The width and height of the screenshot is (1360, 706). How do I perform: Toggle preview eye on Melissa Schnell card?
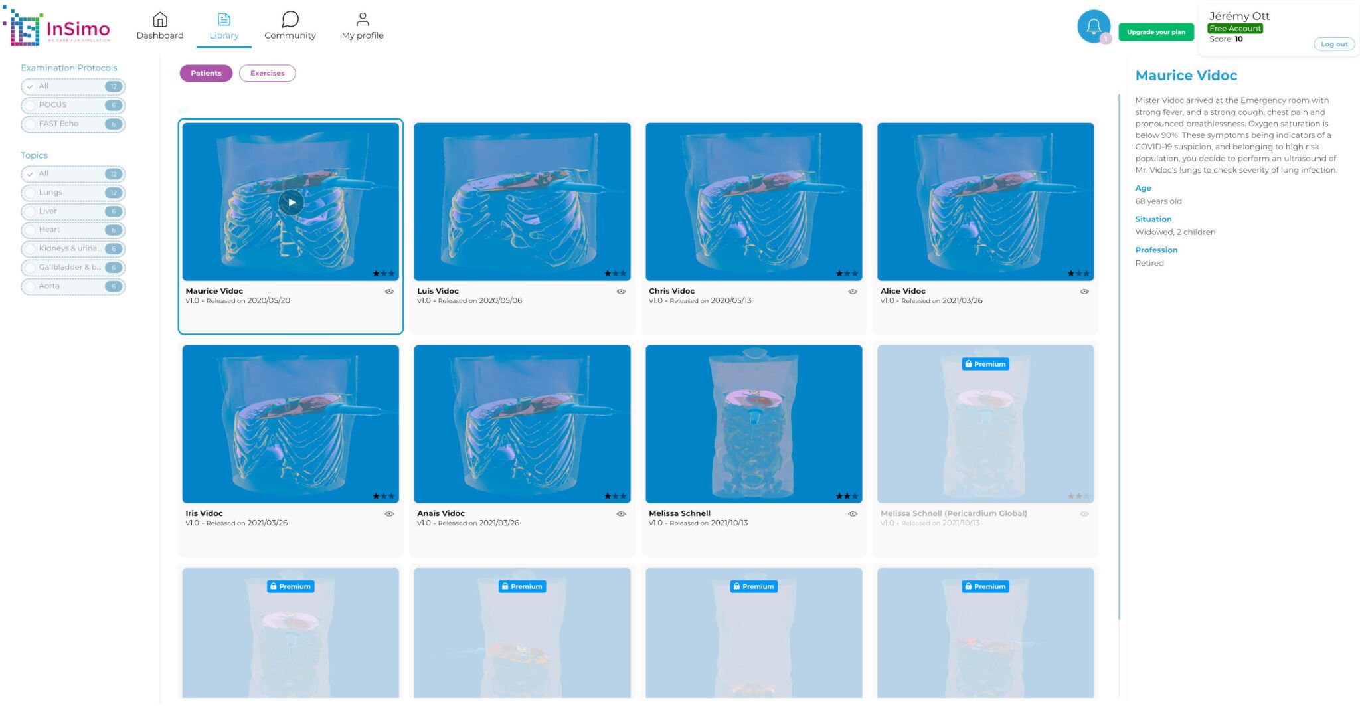pos(853,513)
